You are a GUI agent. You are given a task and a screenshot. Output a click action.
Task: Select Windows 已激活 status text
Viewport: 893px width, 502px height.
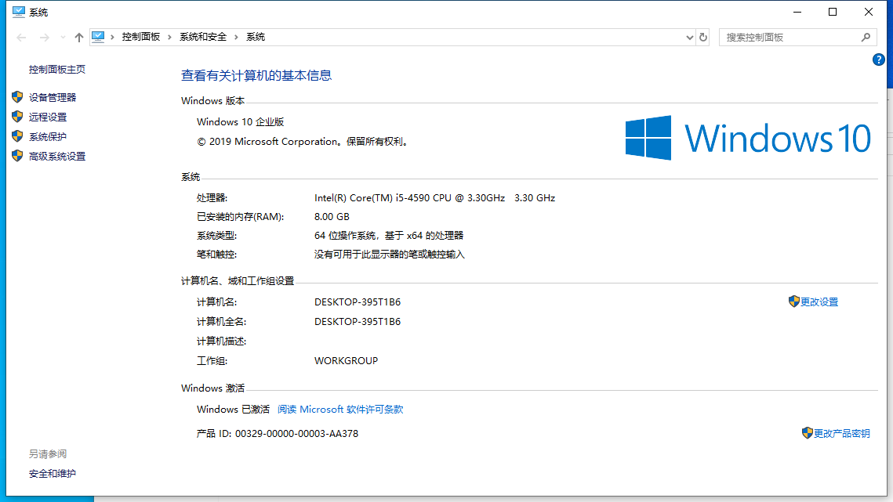click(233, 410)
